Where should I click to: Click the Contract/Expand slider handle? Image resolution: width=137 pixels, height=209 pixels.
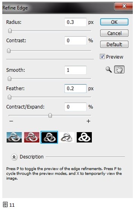pos(50,115)
